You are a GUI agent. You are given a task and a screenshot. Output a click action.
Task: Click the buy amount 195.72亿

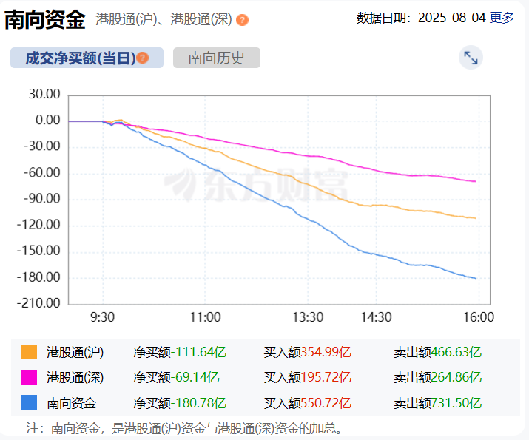[326, 377]
